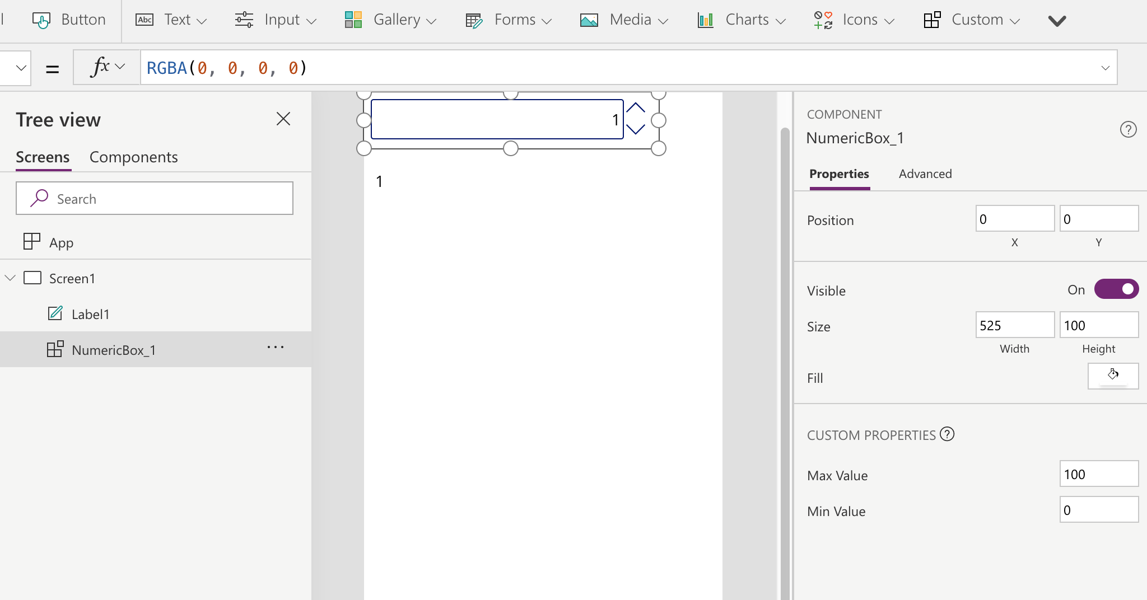
Task: Open the Forms dropdown menu
Action: coord(509,20)
